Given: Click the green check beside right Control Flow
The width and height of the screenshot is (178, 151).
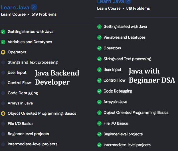Looking at the screenshot, I should [x=100, y=80].
